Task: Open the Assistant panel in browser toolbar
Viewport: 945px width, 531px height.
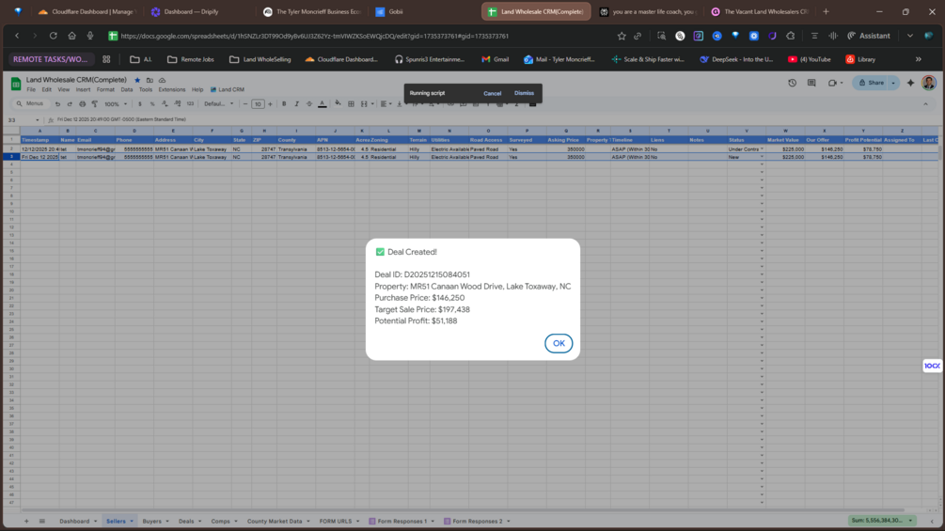Action: coord(869,36)
